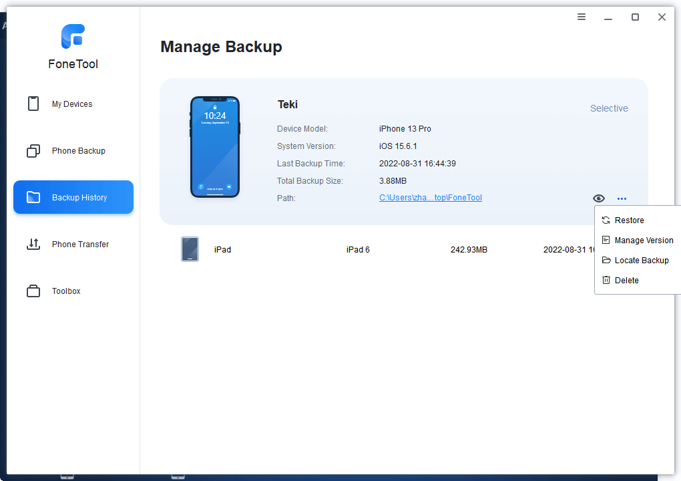Open the hamburger menu in the title bar
The height and width of the screenshot is (481, 681).
(x=582, y=17)
